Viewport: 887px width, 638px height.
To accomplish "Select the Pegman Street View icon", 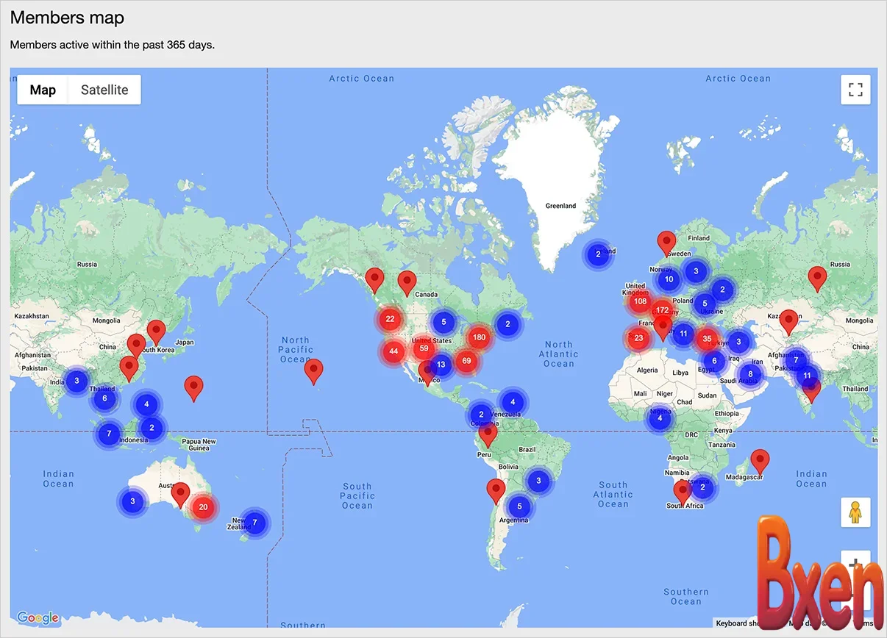I will 855,512.
